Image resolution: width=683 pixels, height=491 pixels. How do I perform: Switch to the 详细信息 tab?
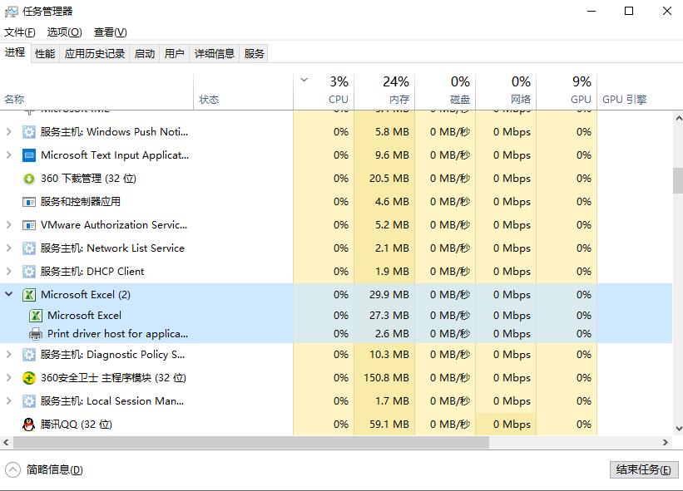coord(215,53)
